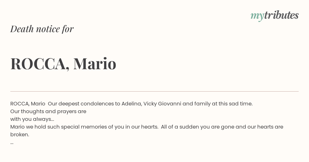Click the 'tributes' part of the logo
Image resolution: width=309 pixels, height=162 pixels.
(281, 15)
